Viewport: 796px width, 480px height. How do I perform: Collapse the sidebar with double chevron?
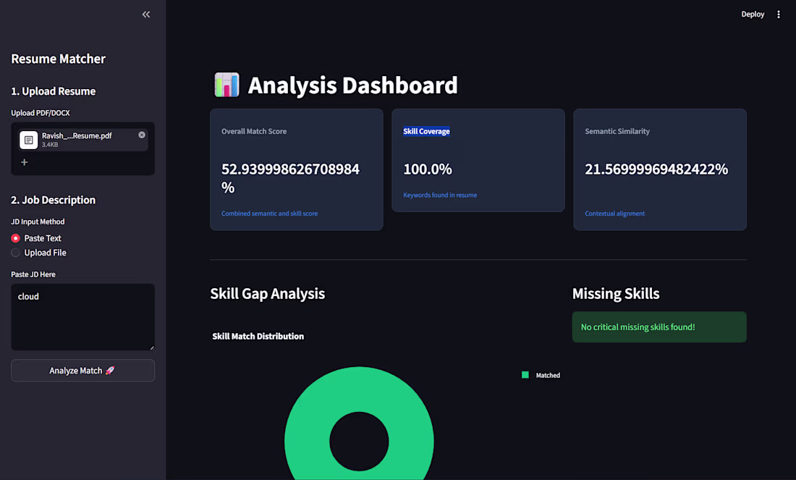146,14
